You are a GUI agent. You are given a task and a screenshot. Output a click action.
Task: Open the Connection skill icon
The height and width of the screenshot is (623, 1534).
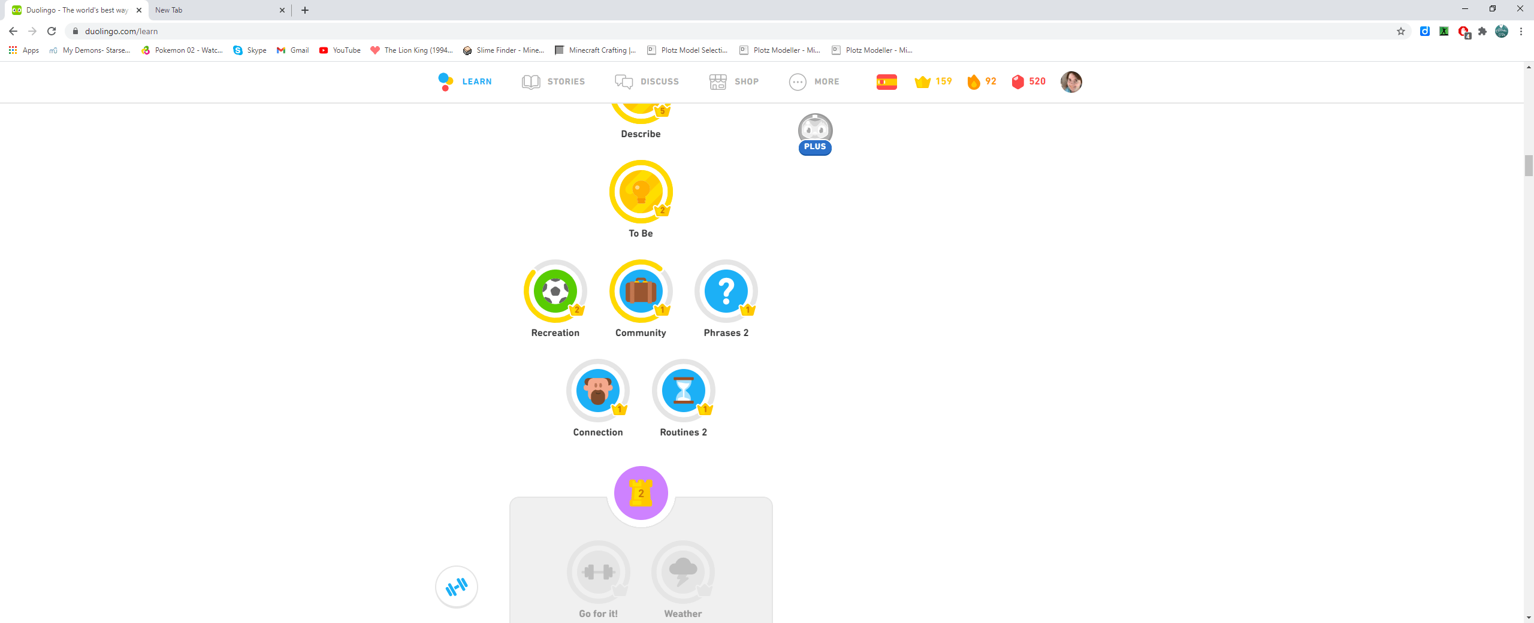(597, 391)
